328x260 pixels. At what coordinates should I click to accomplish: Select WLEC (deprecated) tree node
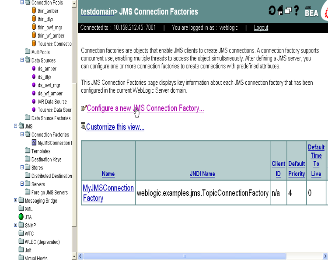pos(42,242)
